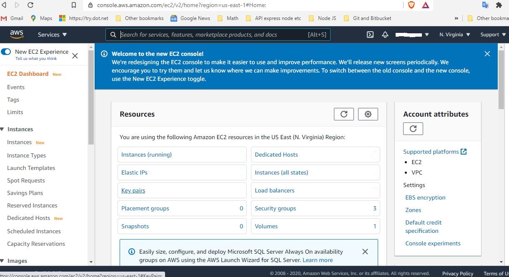Click the AWS search input field
509x277 pixels.
coord(213,35)
